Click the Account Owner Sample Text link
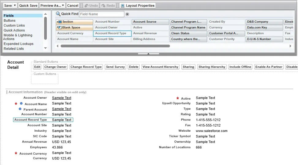Screen dimensions: 298x165 point(62,98)
